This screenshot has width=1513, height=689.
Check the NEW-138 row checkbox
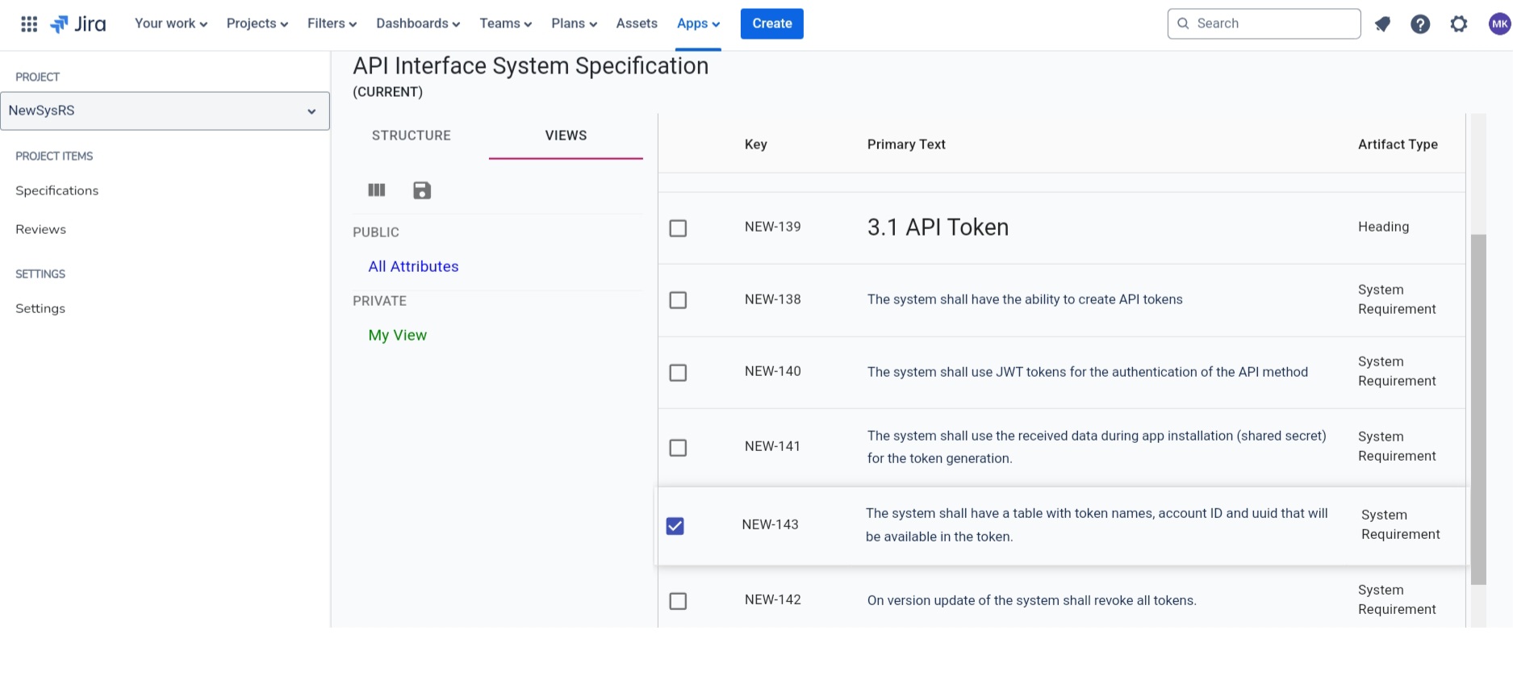pos(678,300)
